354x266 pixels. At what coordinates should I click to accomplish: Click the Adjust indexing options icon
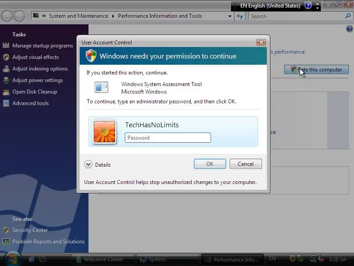[6, 69]
